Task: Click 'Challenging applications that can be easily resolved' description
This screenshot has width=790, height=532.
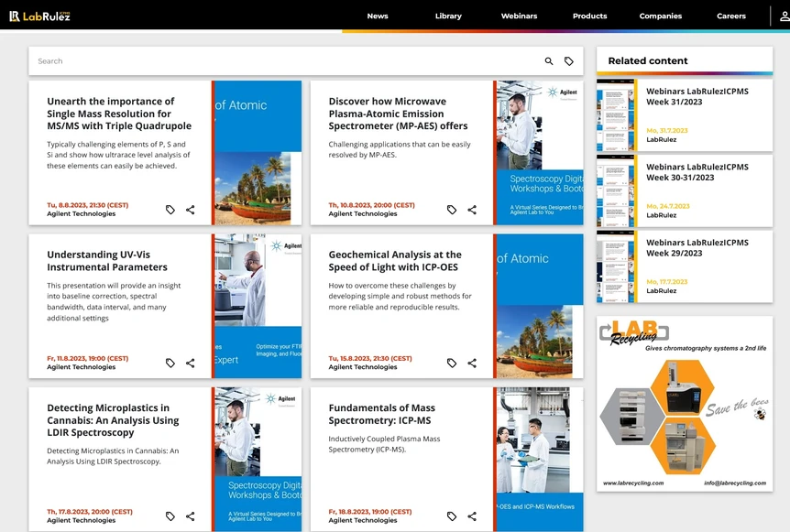Action: click(x=400, y=149)
